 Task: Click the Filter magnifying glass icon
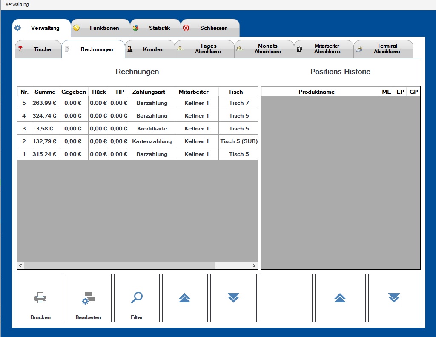(137, 298)
